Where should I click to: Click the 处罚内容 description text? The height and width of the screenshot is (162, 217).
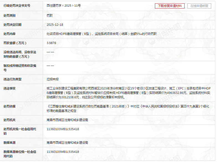[x=102, y=34]
